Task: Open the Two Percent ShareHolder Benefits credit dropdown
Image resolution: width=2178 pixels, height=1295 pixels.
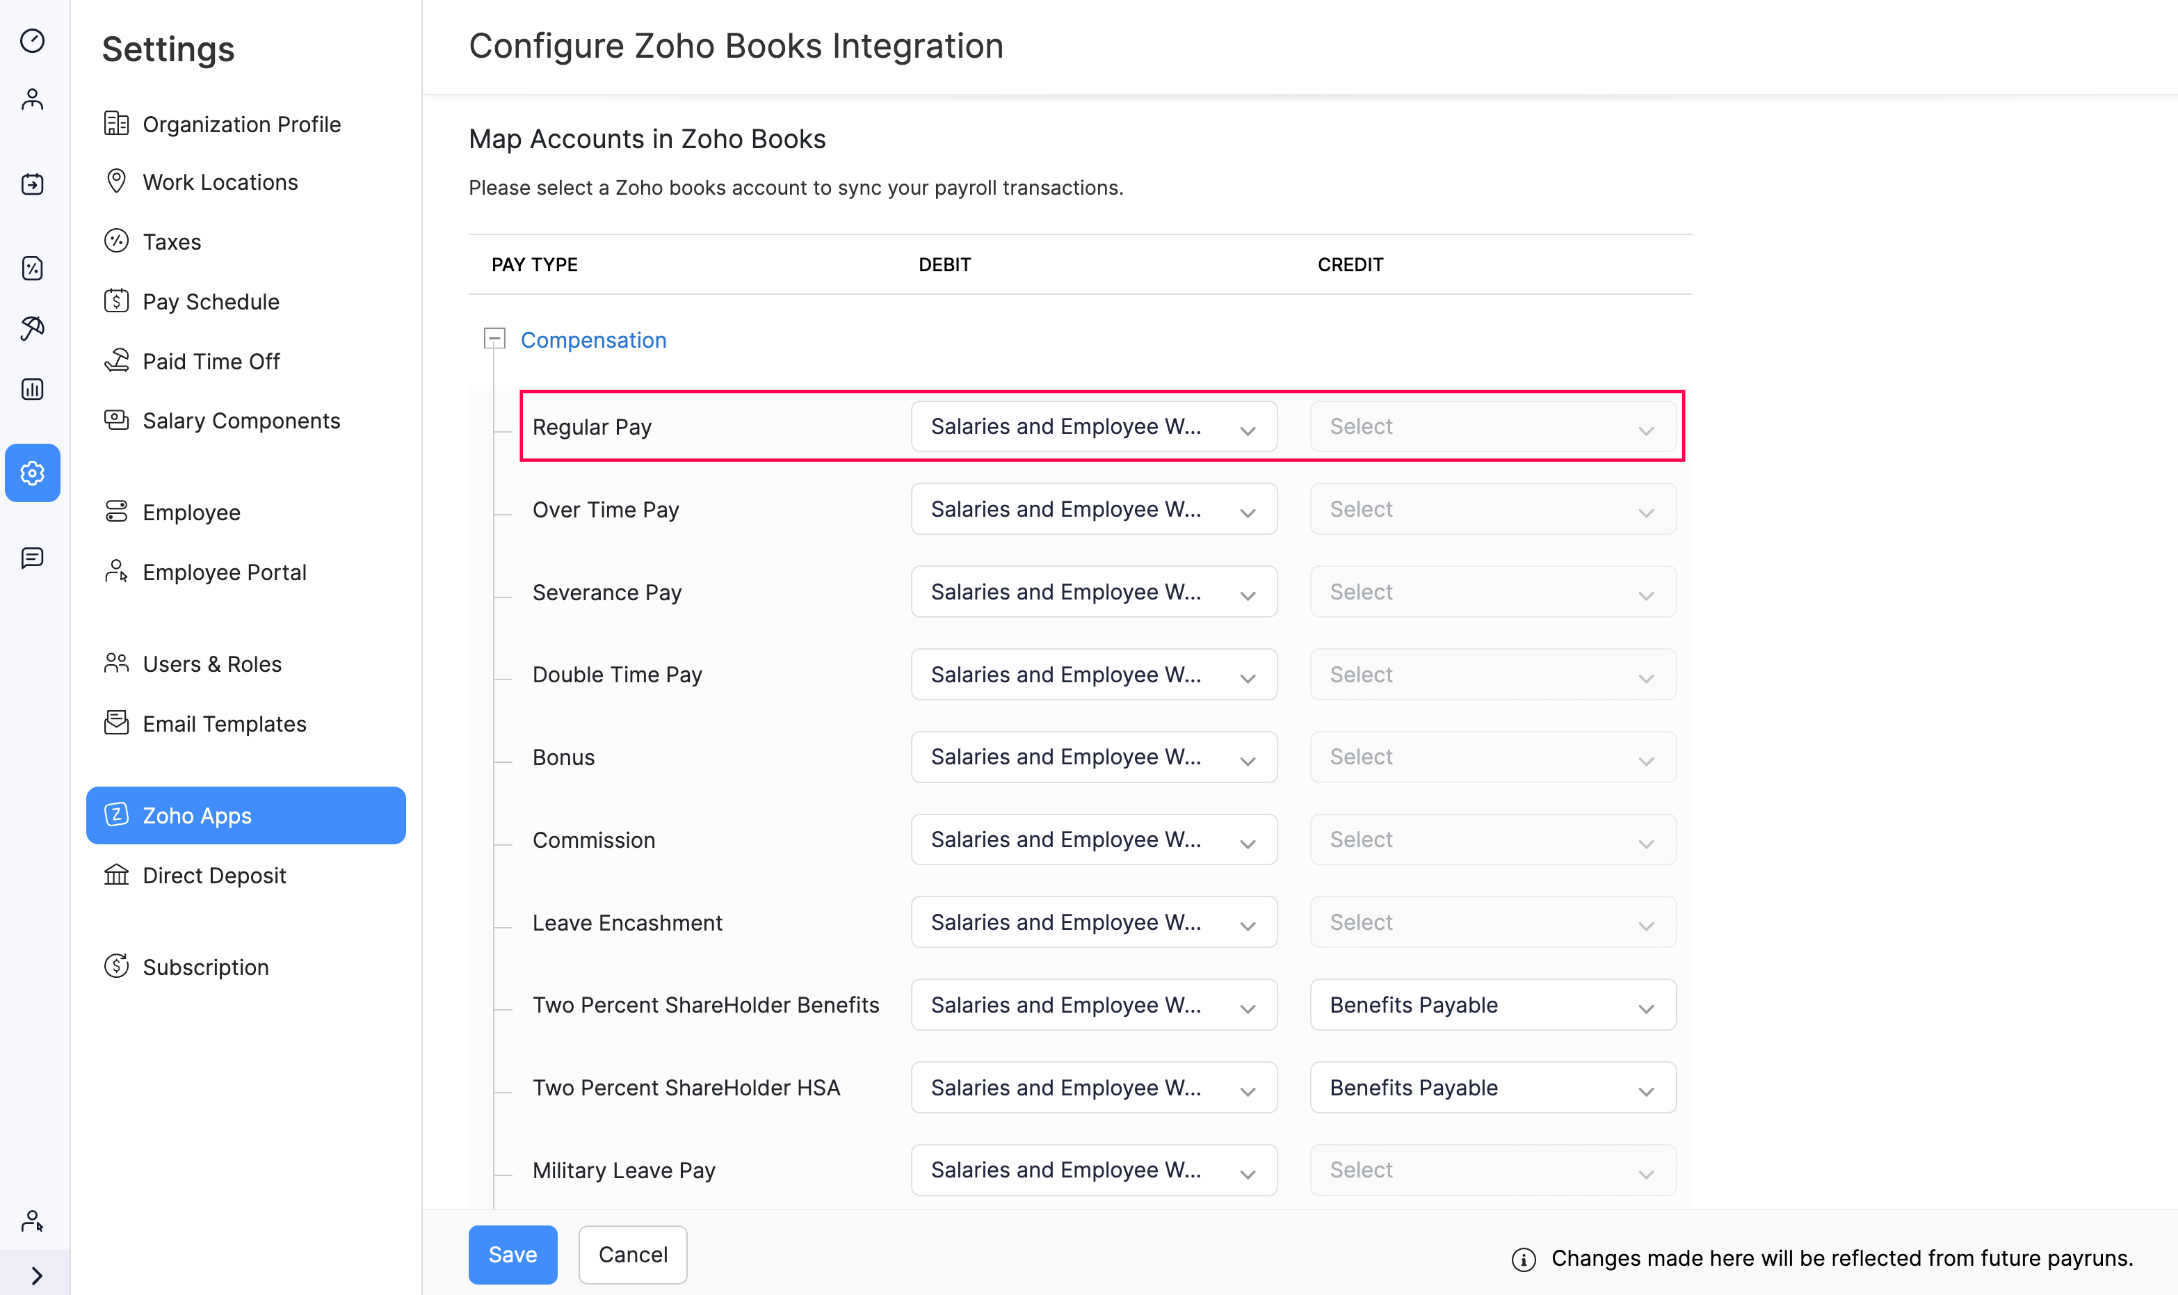Action: coord(1489,1005)
